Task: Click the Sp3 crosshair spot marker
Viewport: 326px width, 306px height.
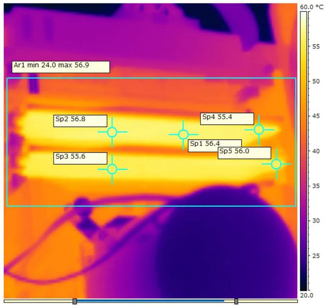Action: click(112, 169)
